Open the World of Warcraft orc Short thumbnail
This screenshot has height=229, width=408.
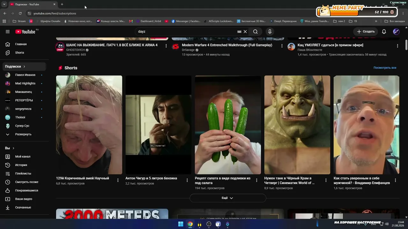pos(297,125)
